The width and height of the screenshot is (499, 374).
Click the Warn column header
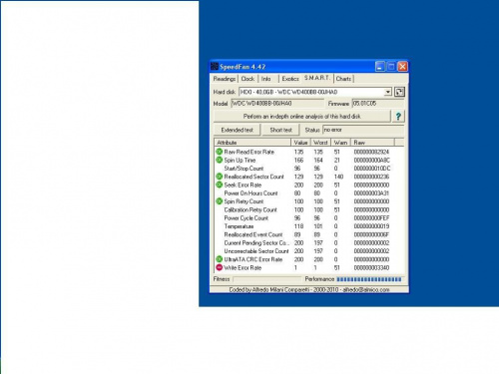pos(340,143)
